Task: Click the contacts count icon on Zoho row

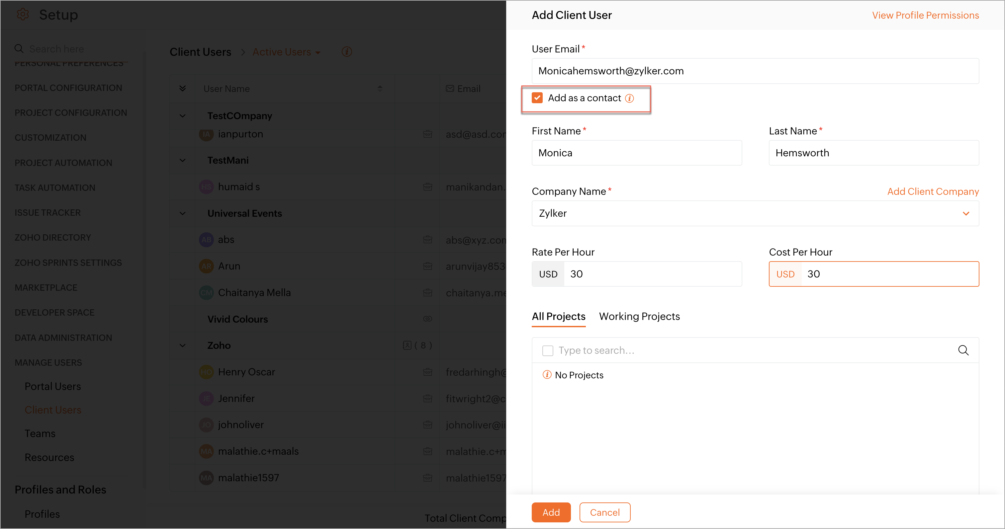Action: (x=407, y=345)
